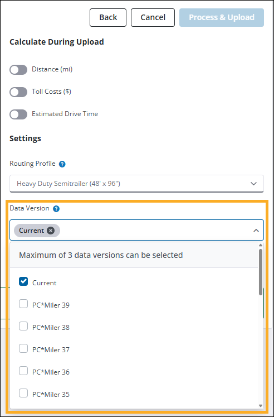Click the list scrollbar up arrow
This screenshot has height=417, width=274.
click(261, 245)
